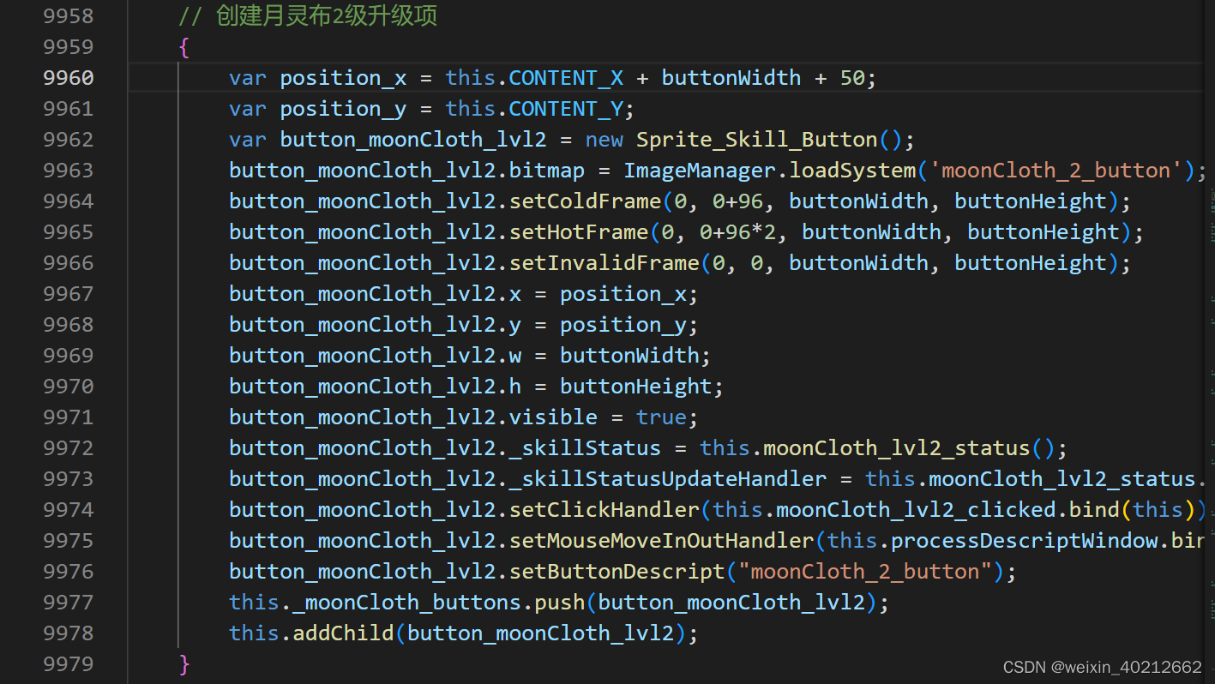Click CONTENT_X on line 9960
This screenshot has width=1215, height=684.
(566, 78)
